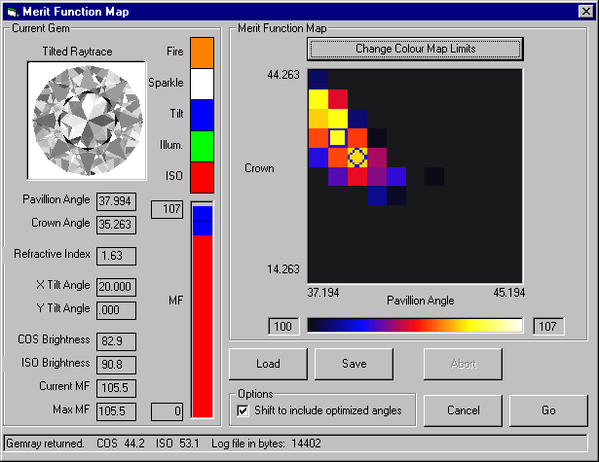Click the X Tilt Angle field 20.000
Viewport: 599px width, 462px height.
pos(116,287)
